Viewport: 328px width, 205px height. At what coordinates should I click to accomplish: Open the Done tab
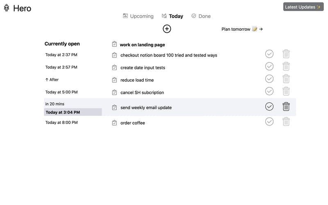click(201, 16)
